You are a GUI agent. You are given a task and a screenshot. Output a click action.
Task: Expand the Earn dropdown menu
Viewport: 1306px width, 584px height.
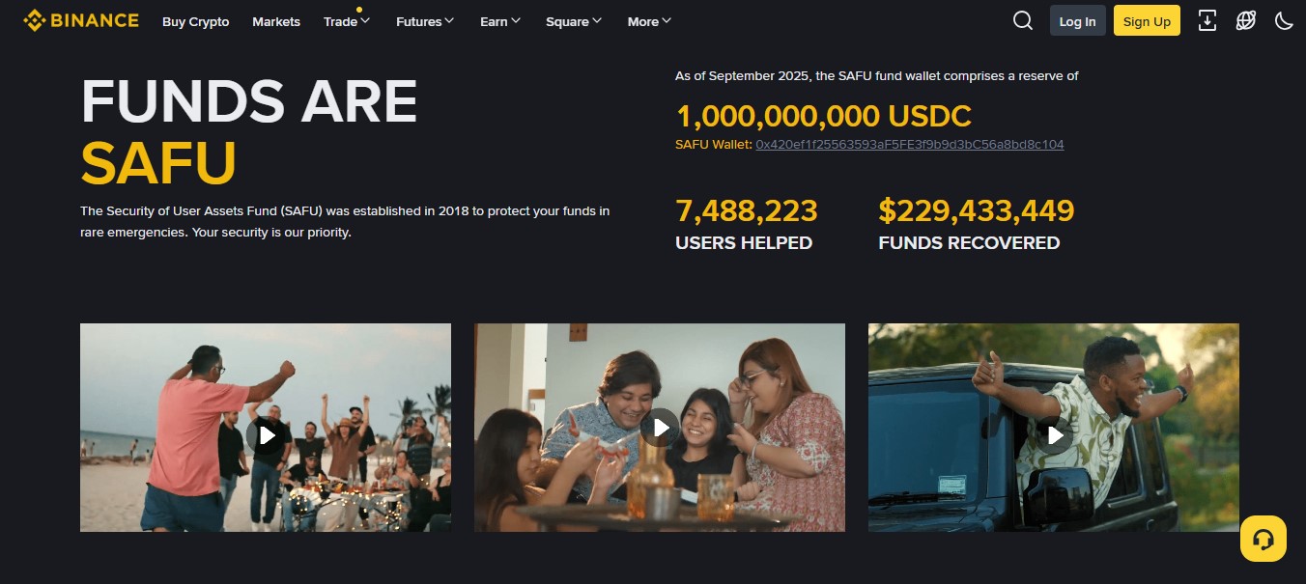pyautogui.click(x=500, y=21)
